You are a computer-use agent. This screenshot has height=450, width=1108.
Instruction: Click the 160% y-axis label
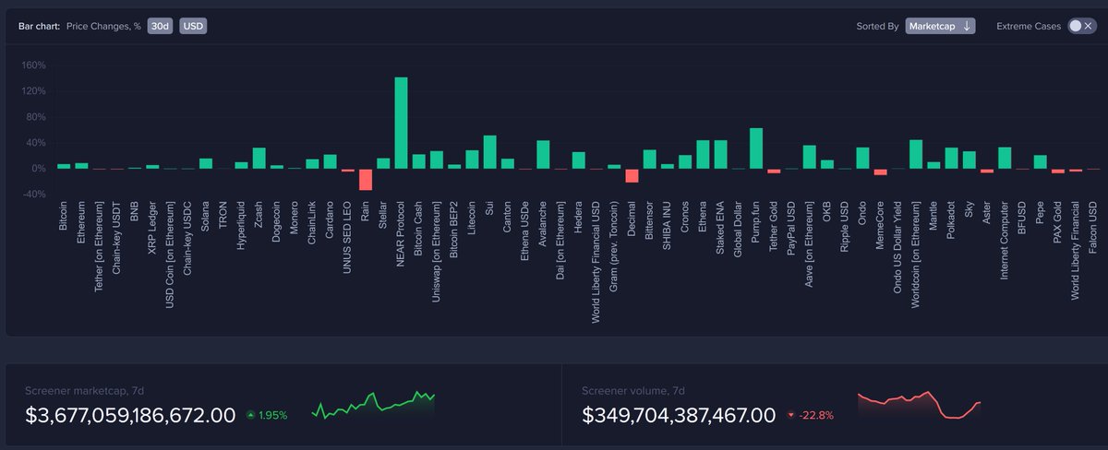pyautogui.click(x=32, y=65)
